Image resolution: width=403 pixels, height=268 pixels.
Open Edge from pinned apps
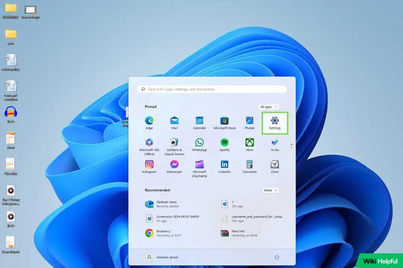click(x=149, y=123)
